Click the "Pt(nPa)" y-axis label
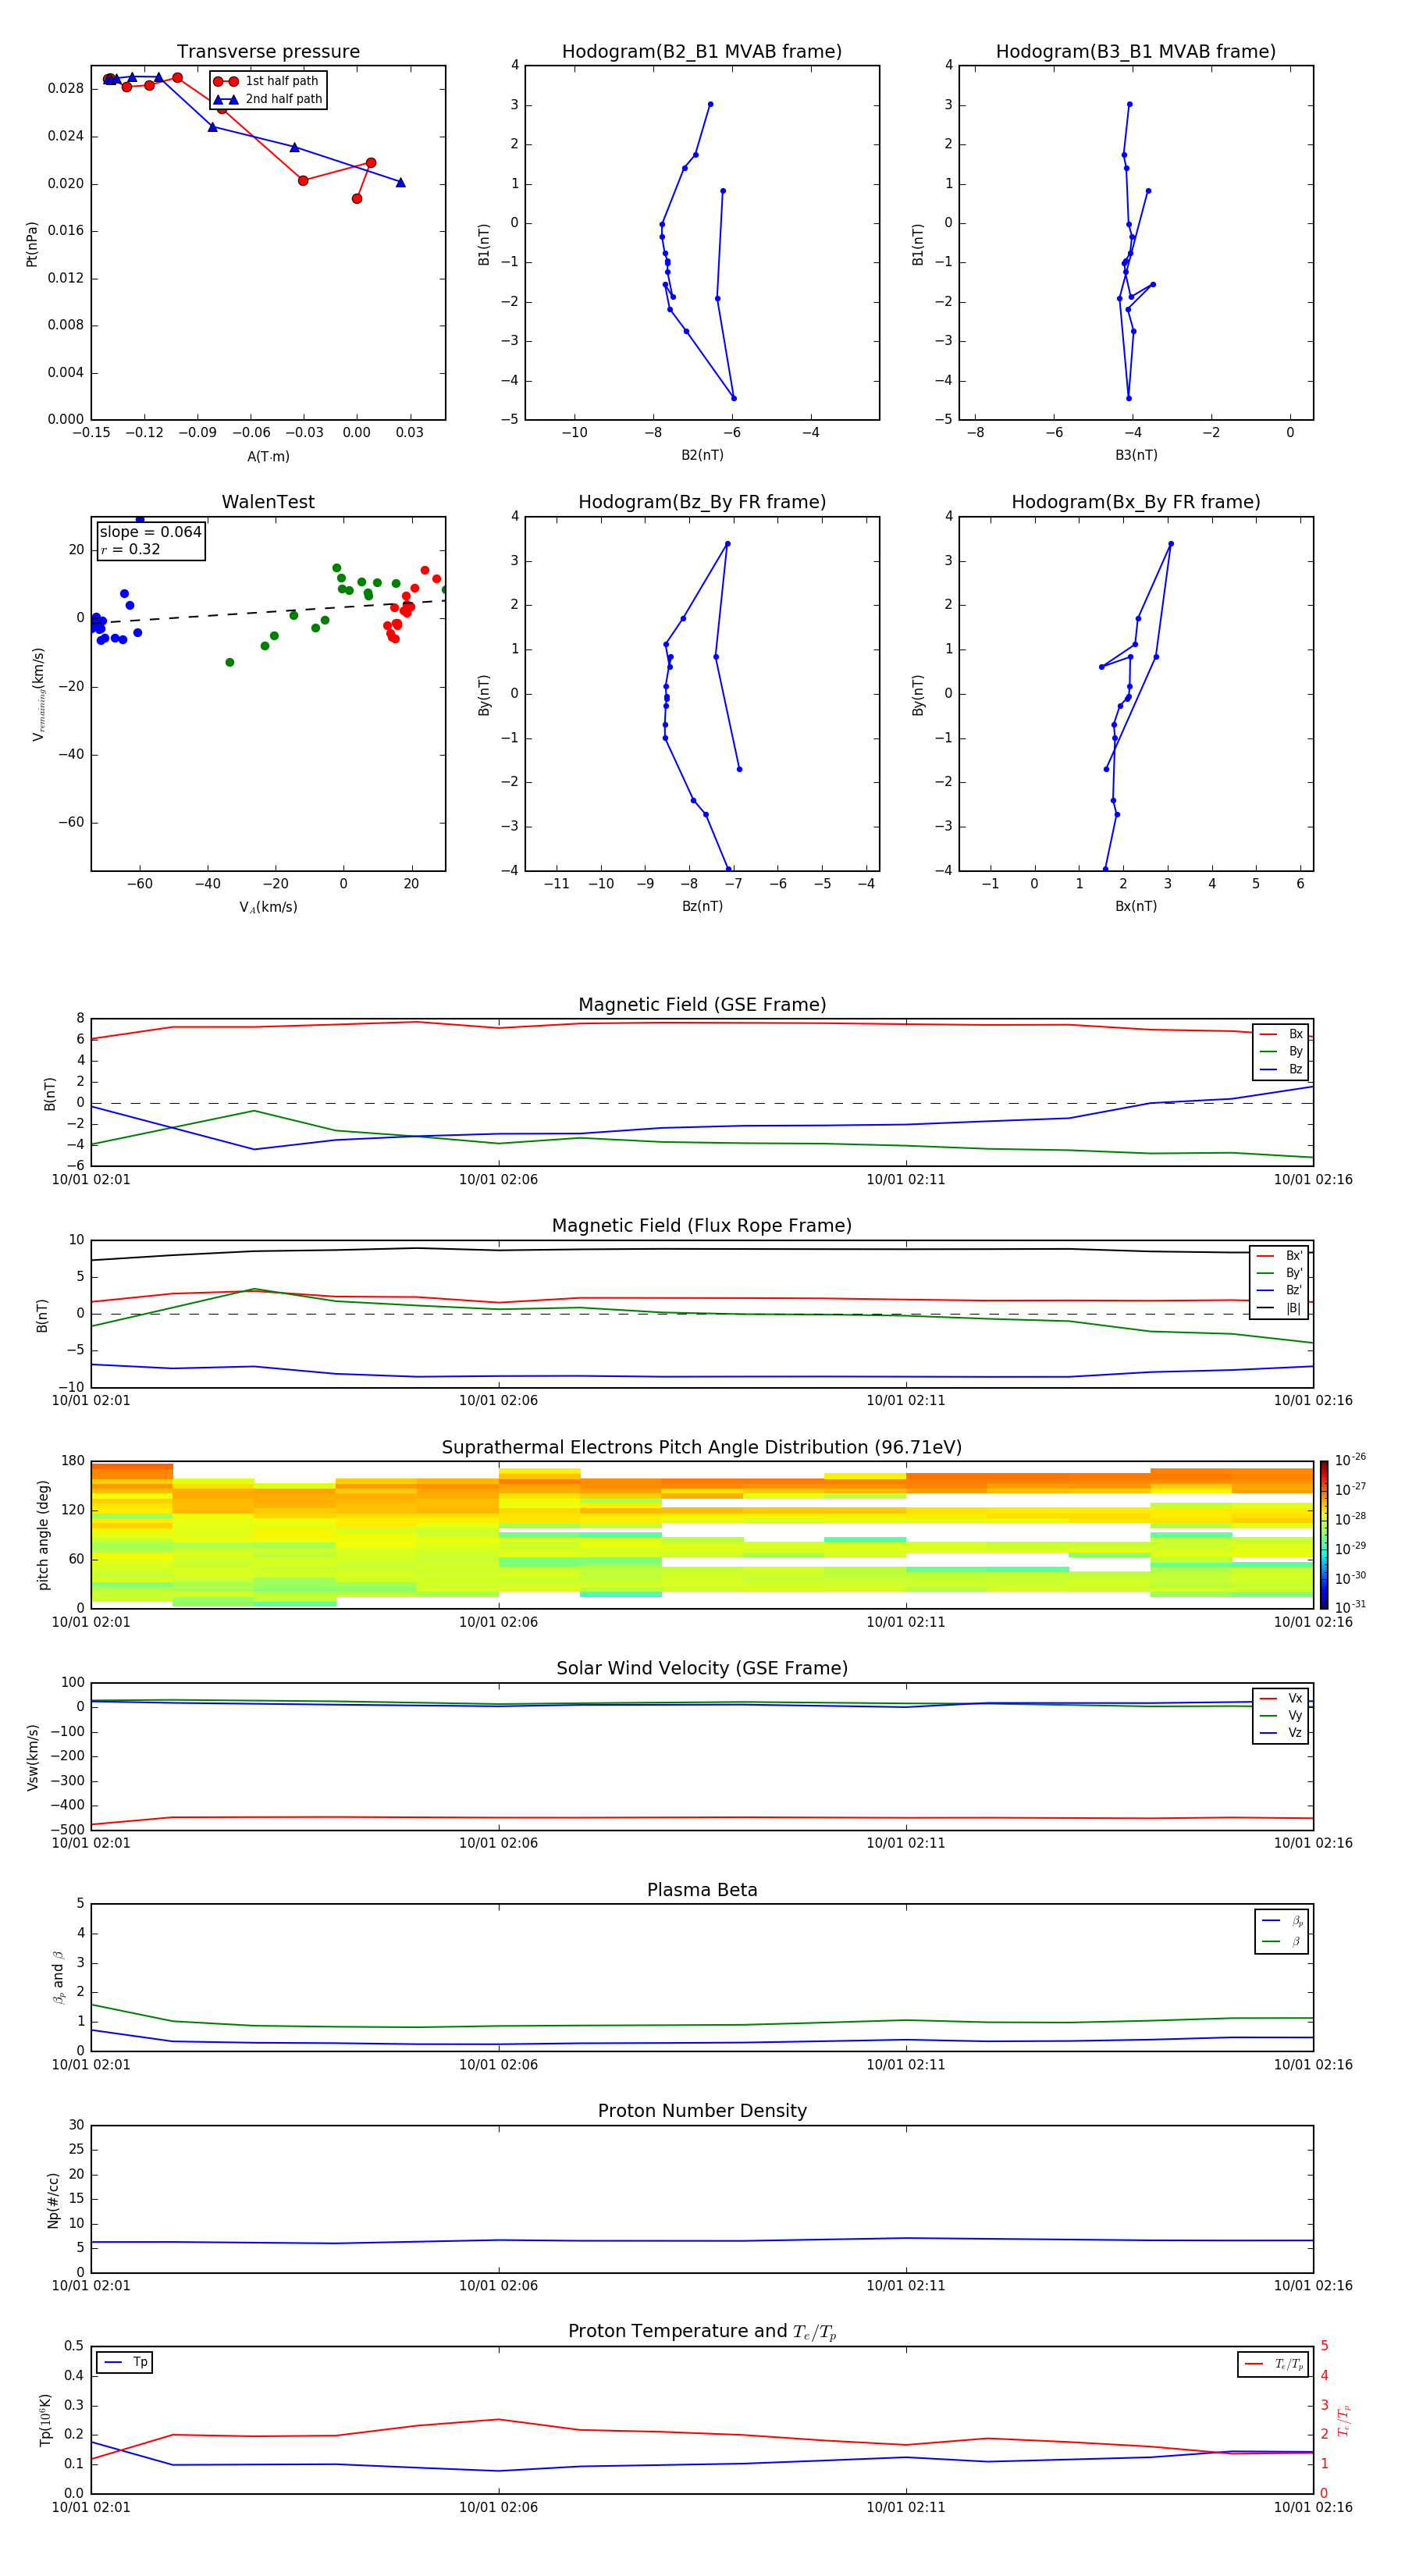 click(31, 244)
